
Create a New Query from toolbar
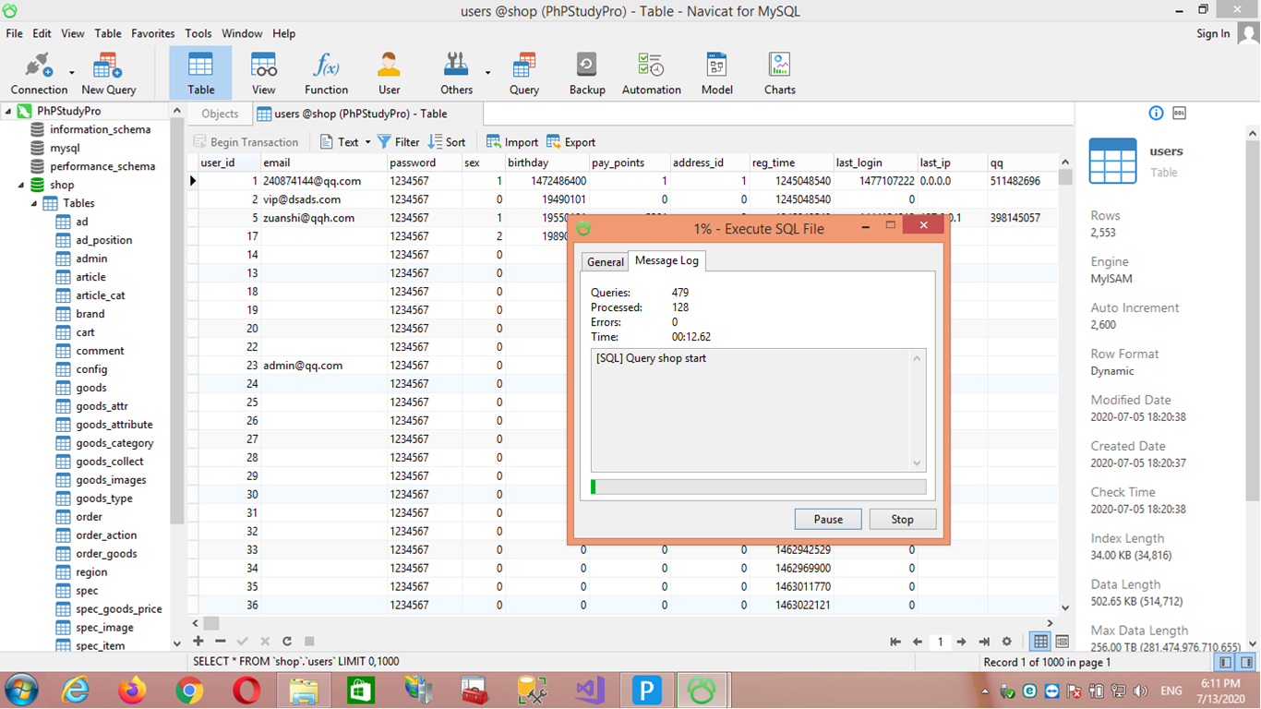108,73
